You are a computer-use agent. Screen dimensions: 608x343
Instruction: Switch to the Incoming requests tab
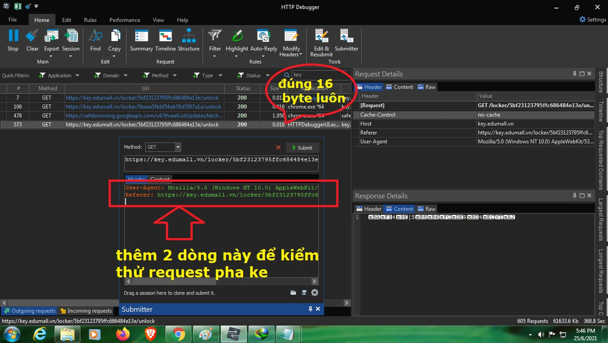click(86, 311)
